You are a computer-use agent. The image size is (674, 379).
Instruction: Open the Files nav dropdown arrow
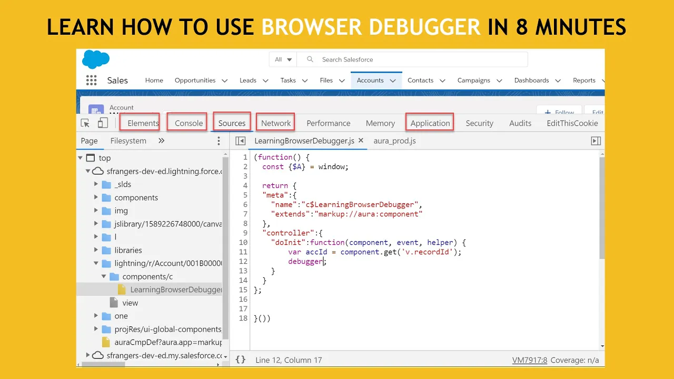[x=342, y=81]
